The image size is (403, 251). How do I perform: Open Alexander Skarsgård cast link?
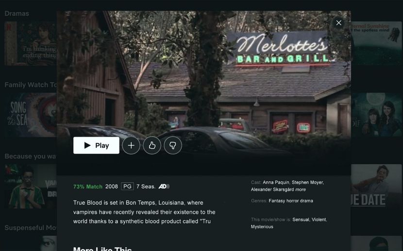pyautogui.click(x=272, y=189)
